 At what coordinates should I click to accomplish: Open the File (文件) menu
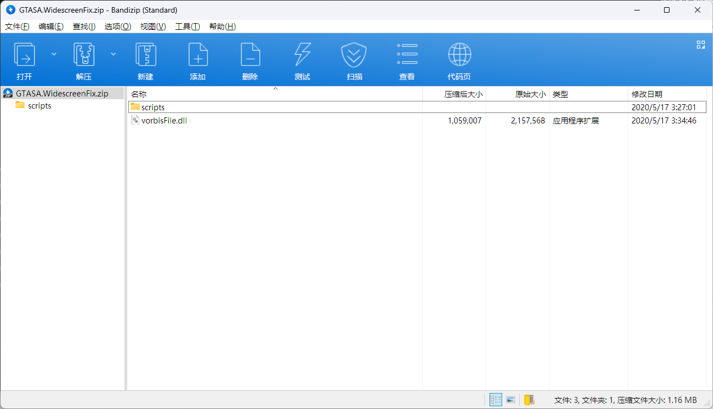(17, 26)
